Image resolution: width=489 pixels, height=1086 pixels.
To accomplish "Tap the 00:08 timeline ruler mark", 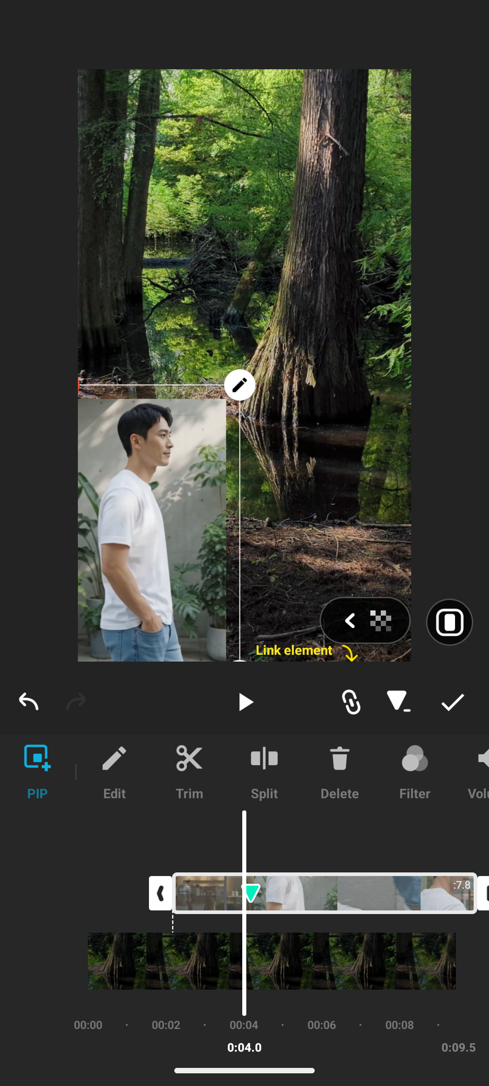I will pos(399,1025).
